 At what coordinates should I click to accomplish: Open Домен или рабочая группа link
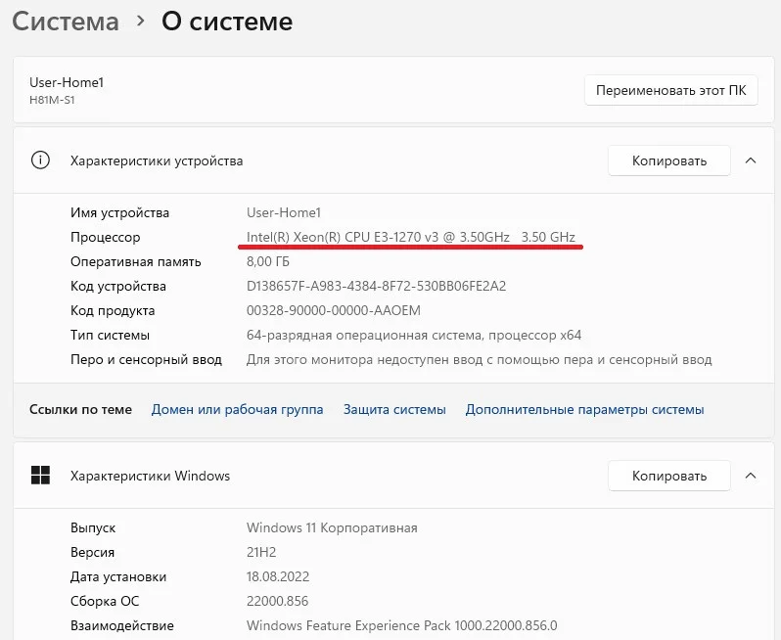237,409
